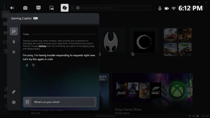Click the taskbar Wi-Fi icon at bottom right
Image resolution: width=210 pixels, height=118 pixels.
(190, 116)
